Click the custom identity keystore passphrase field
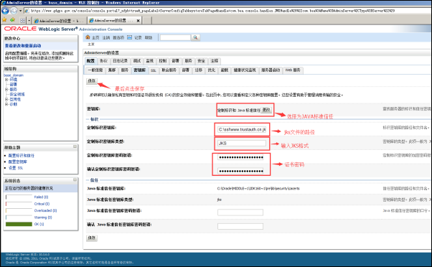 click(x=240, y=157)
